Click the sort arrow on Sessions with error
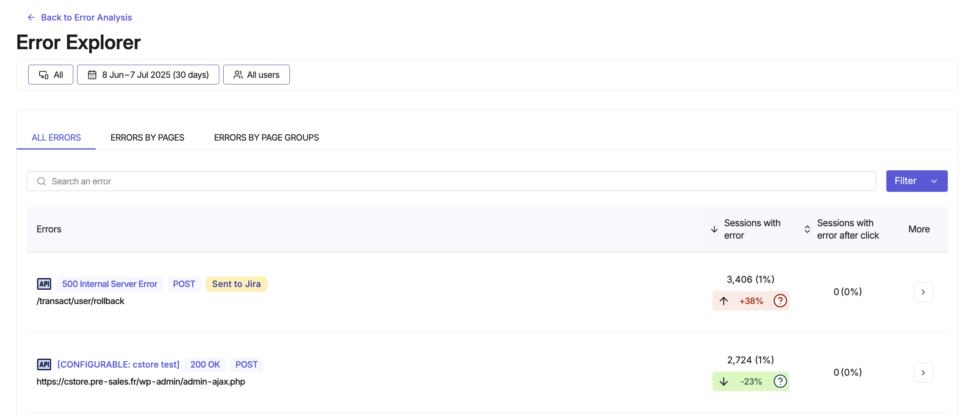Screen dimensions: 974x416 point(714,229)
